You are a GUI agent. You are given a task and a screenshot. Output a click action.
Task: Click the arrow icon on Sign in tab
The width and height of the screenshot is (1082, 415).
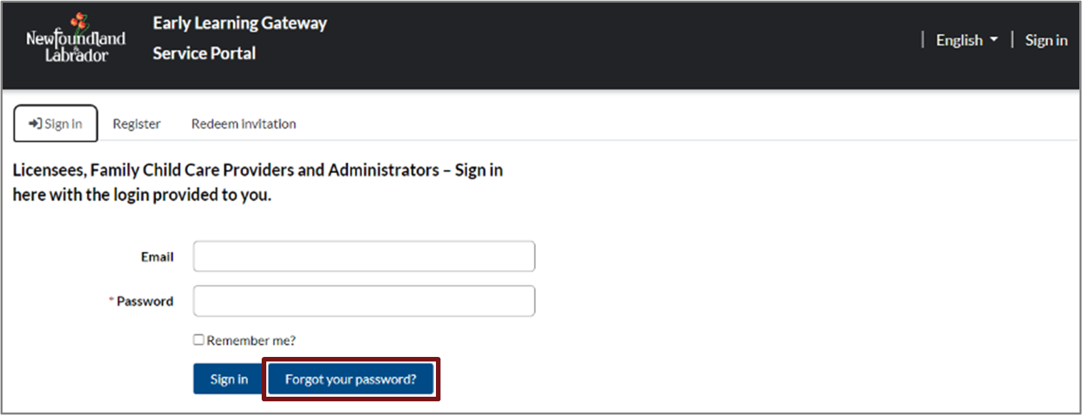click(35, 123)
